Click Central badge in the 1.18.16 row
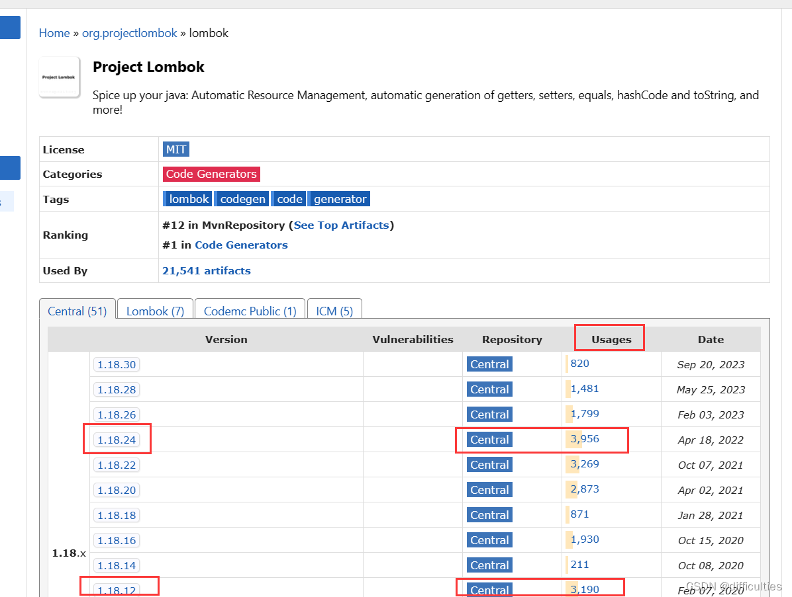The image size is (792, 597). (489, 540)
